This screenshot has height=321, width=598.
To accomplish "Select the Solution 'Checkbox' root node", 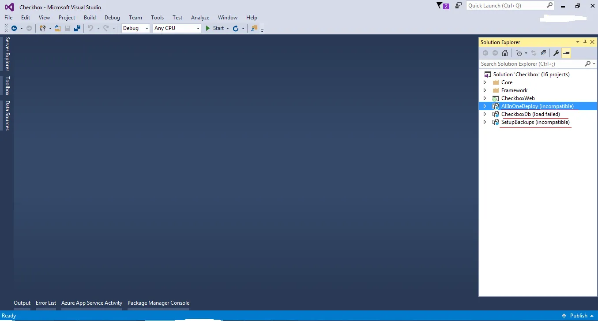I will tap(531, 75).
